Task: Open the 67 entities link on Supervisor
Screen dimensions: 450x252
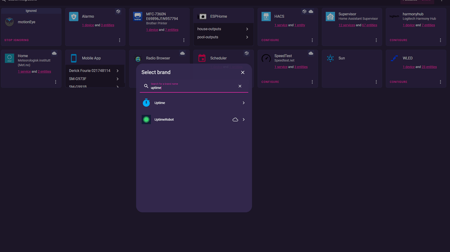Action: (370, 25)
